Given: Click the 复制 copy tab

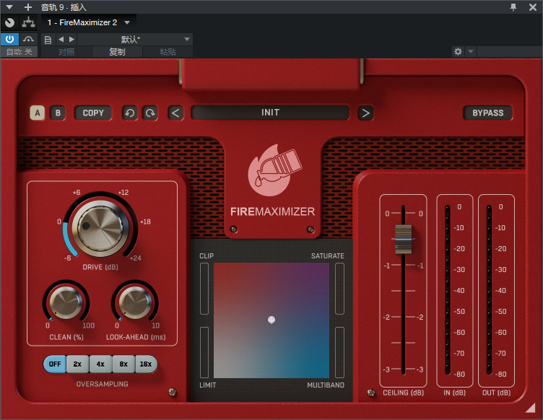Looking at the screenshot, I should pos(117,52).
